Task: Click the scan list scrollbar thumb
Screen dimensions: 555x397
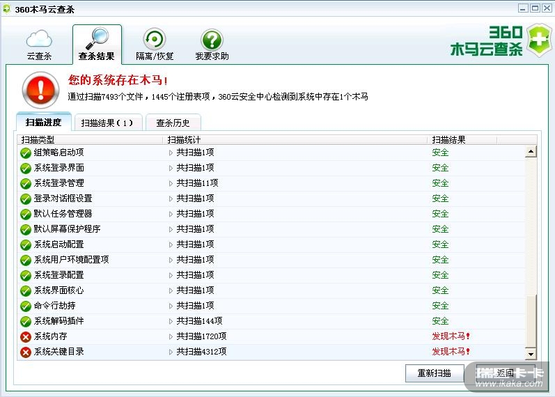Action: pos(531,320)
